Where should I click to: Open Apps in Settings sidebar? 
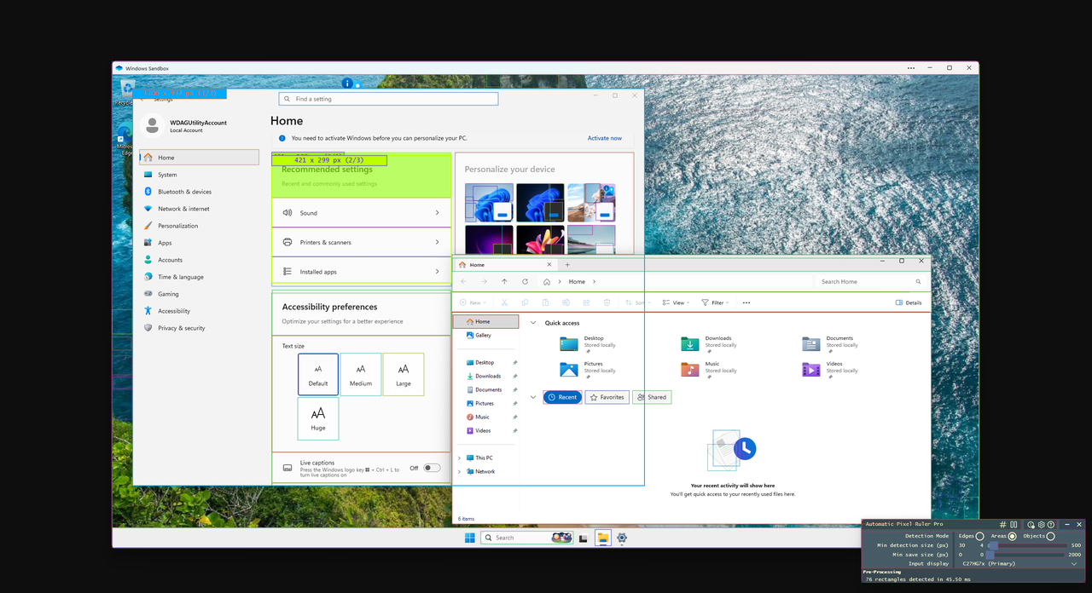tap(200, 243)
